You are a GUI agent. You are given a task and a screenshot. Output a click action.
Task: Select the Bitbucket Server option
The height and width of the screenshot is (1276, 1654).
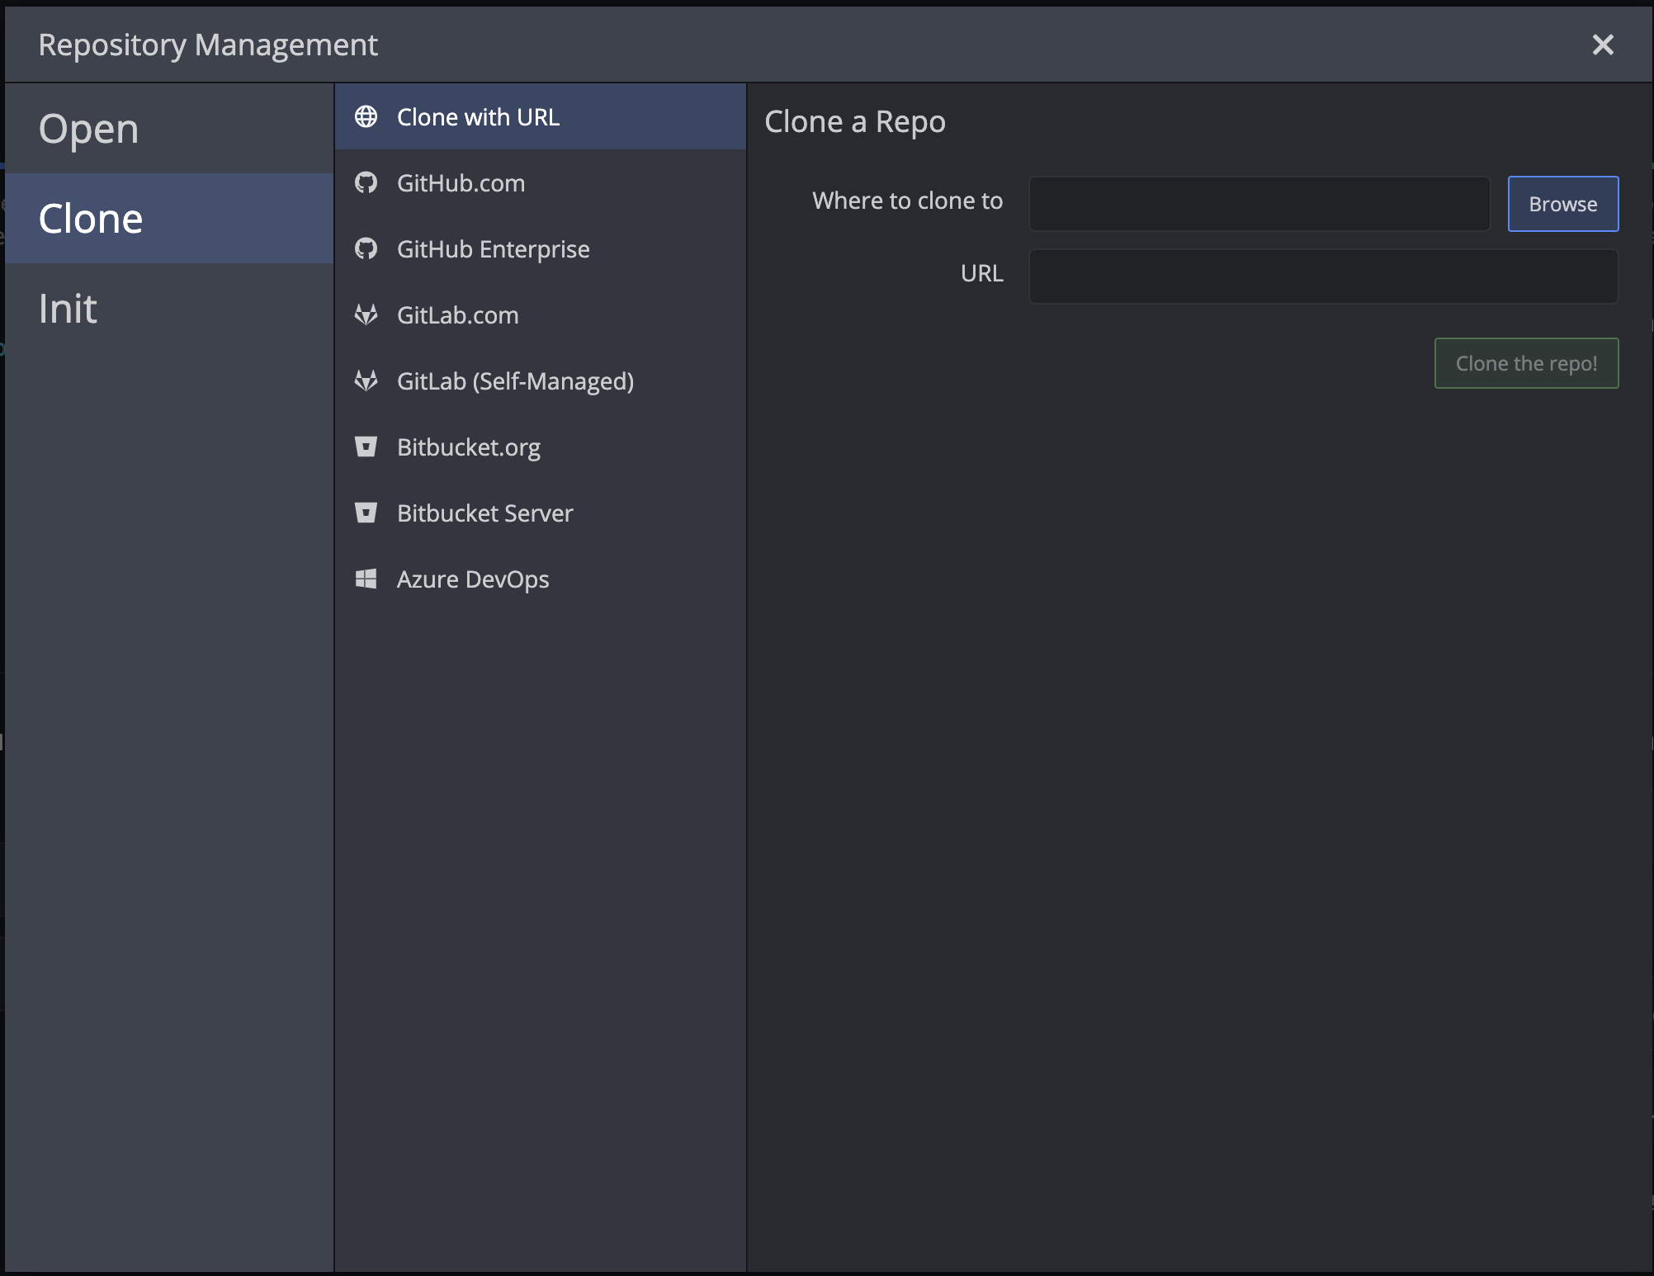pyautogui.click(x=484, y=513)
